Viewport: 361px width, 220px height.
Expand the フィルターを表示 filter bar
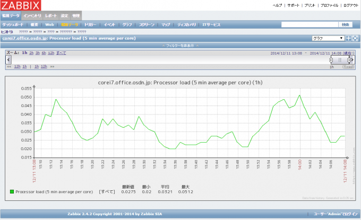(180, 46)
